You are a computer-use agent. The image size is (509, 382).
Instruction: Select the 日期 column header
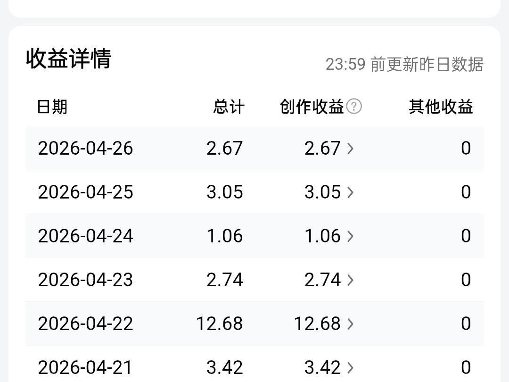pos(52,107)
